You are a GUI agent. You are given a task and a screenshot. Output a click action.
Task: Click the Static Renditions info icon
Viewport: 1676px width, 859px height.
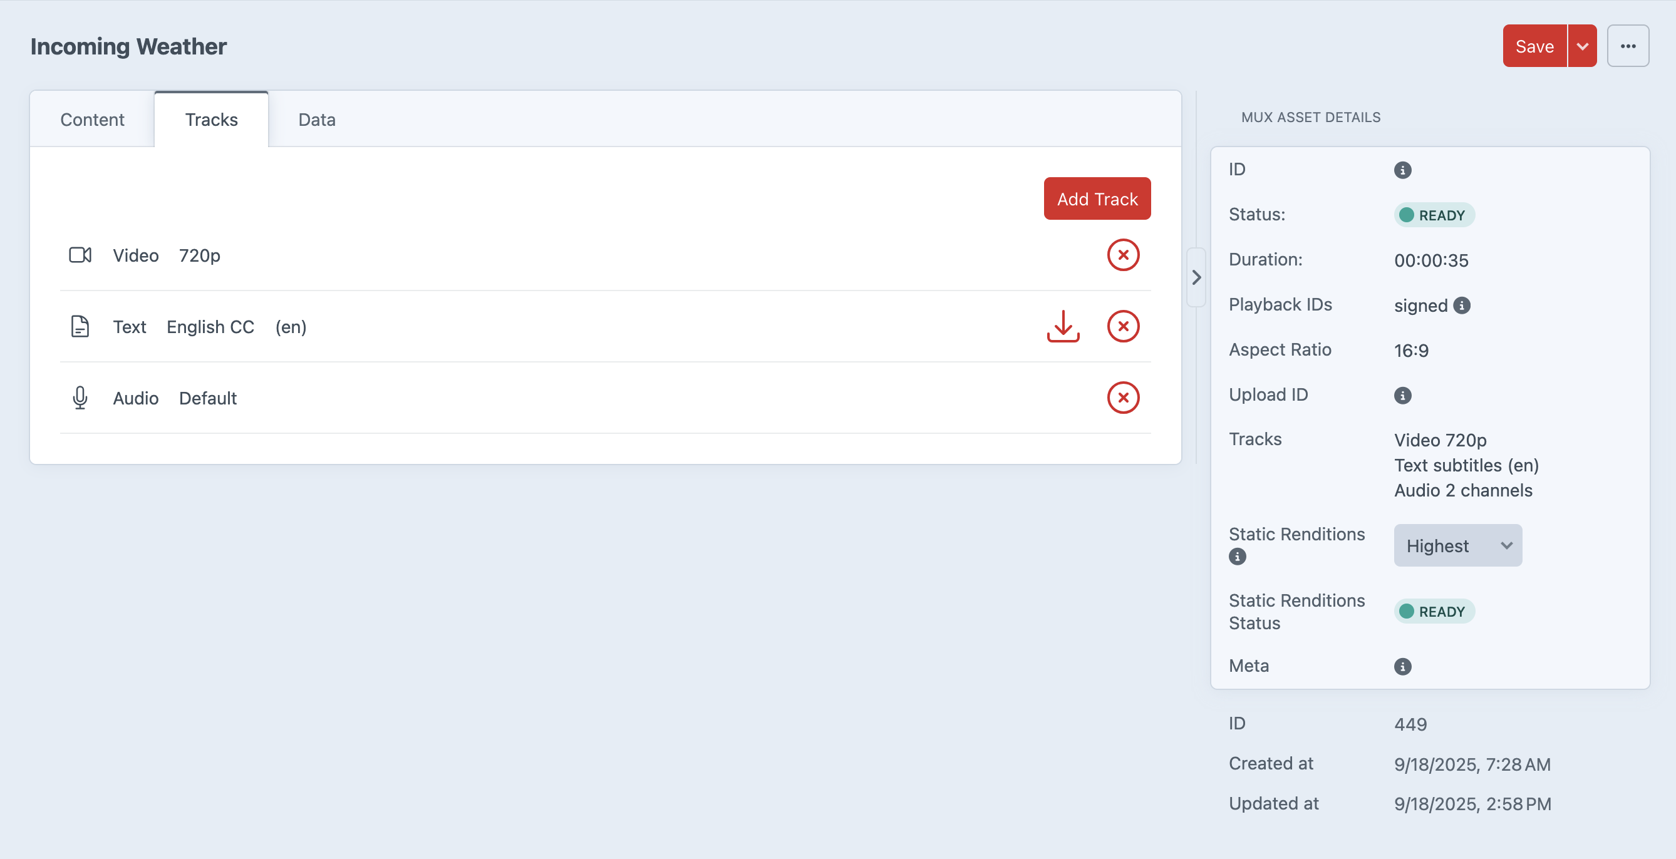pyautogui.click(x=1237, y=557)
